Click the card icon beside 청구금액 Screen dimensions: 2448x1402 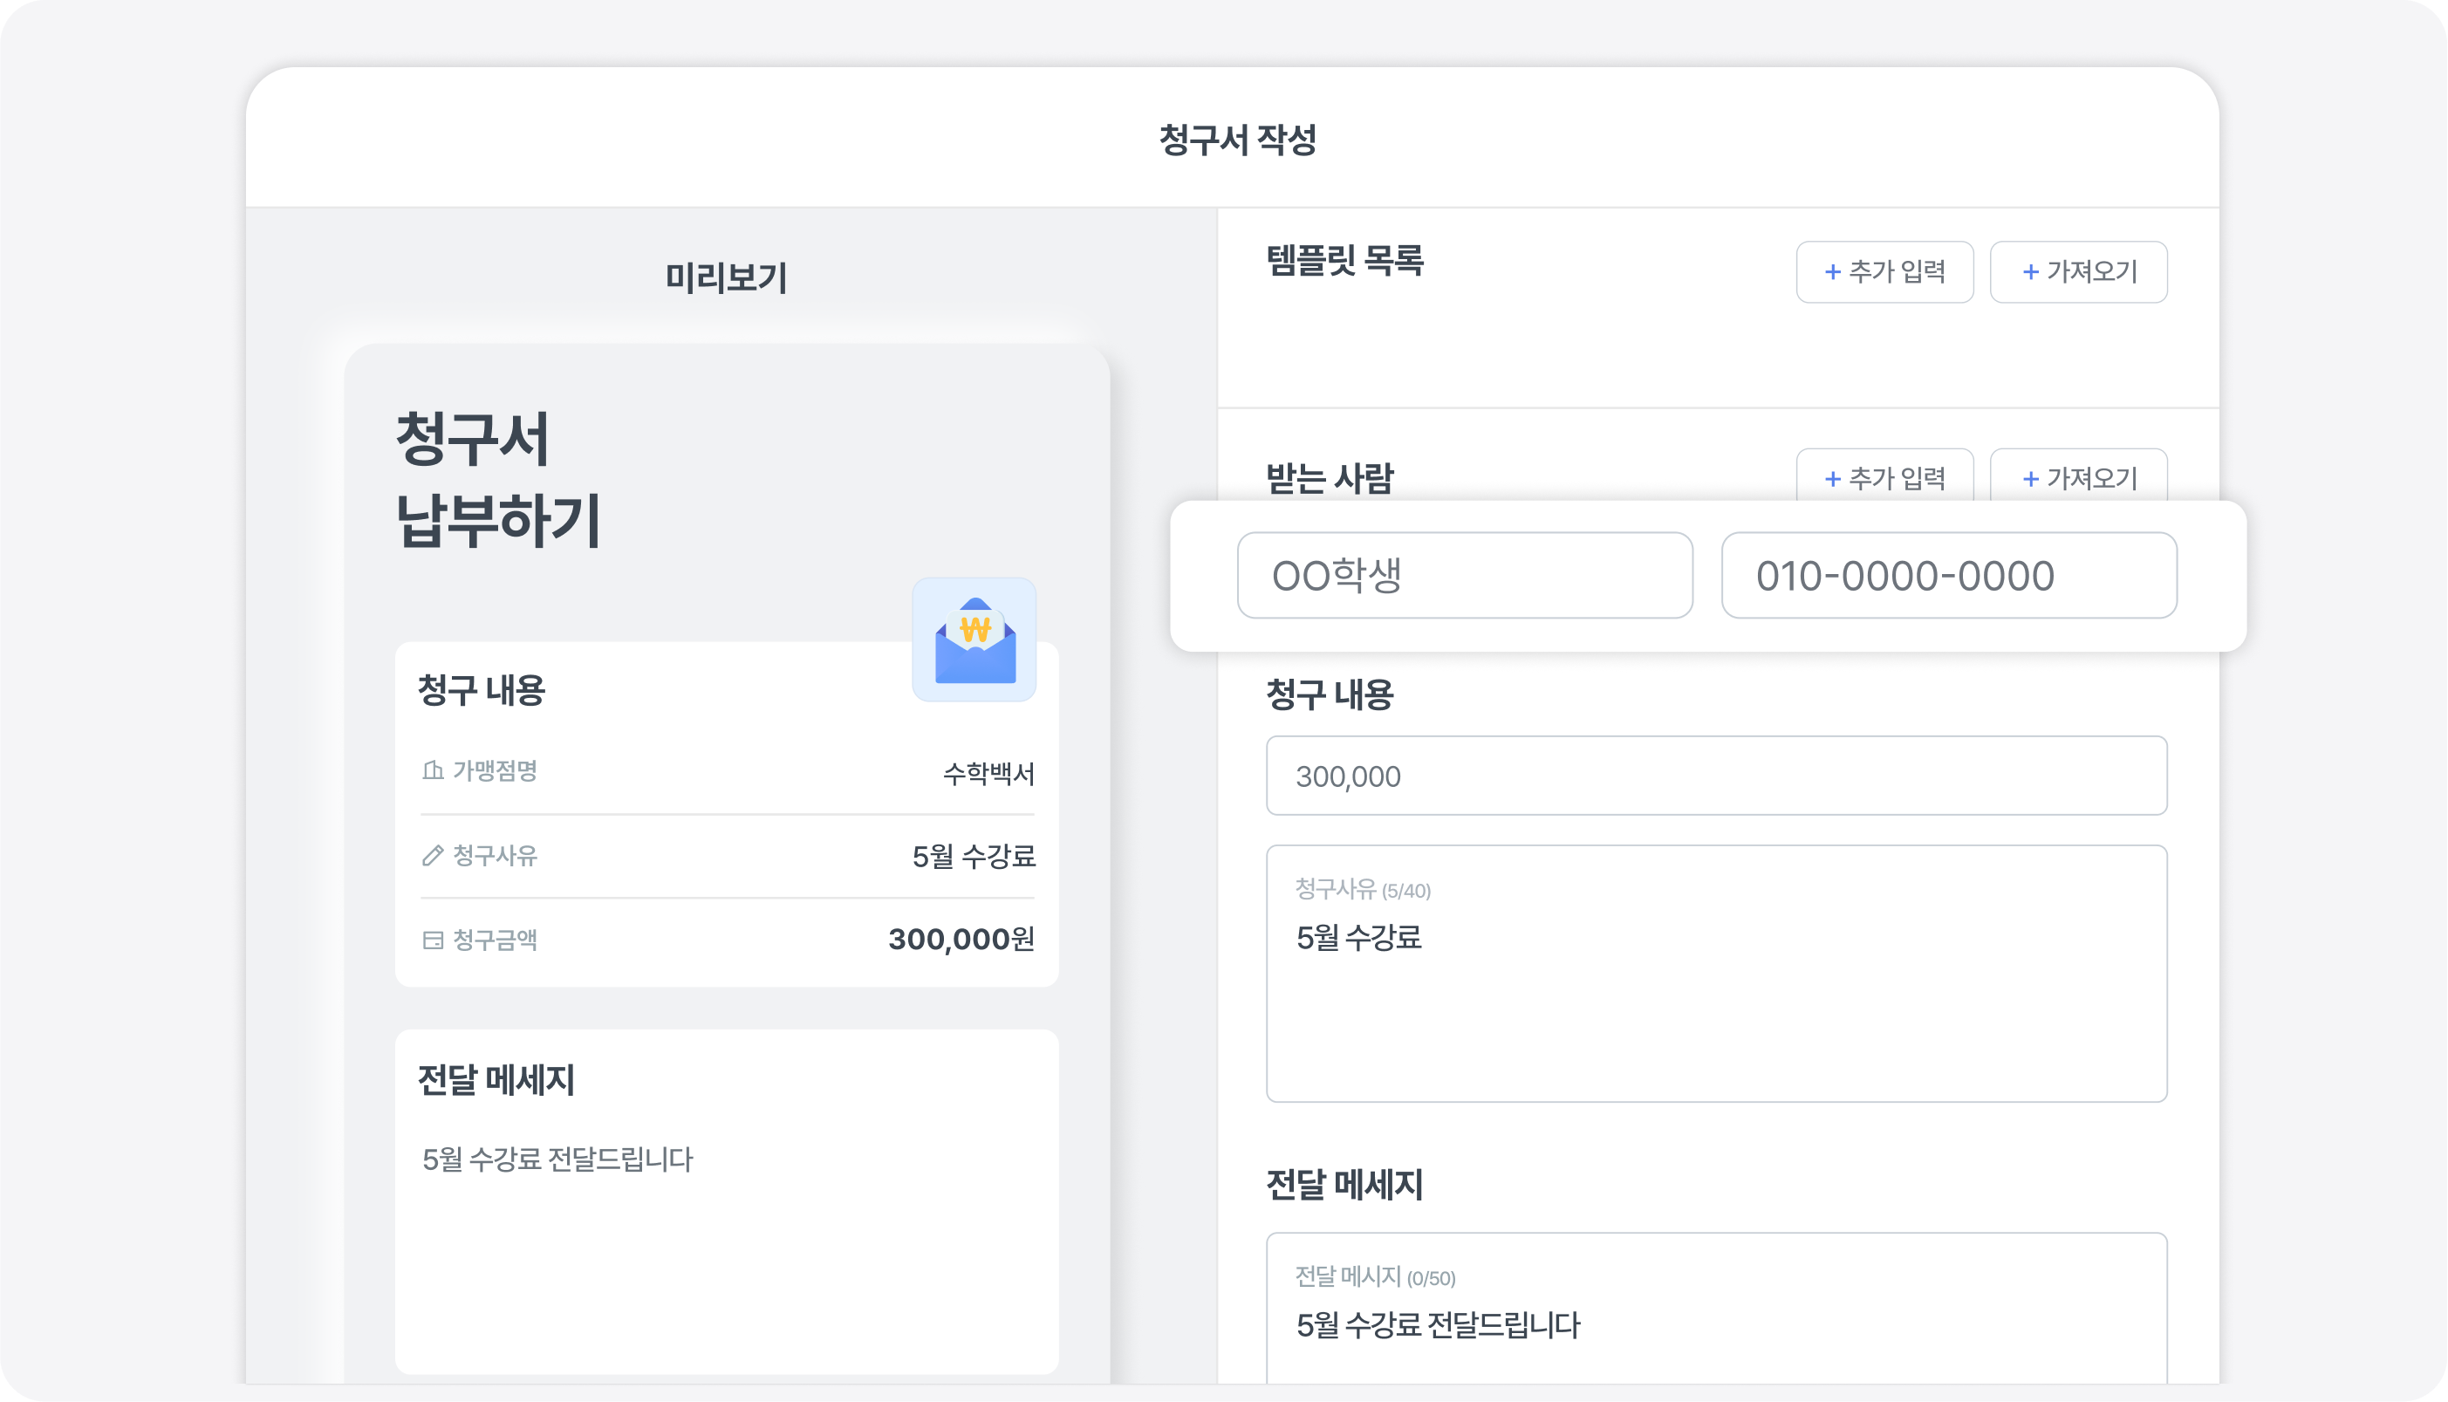432,940
